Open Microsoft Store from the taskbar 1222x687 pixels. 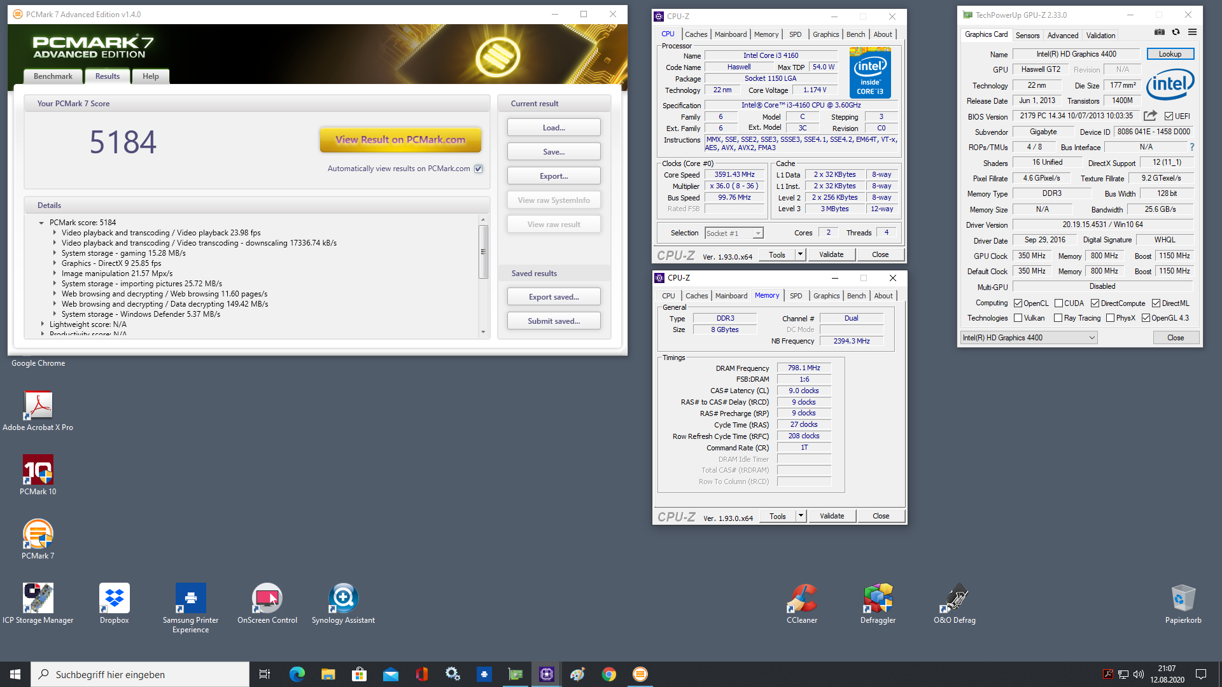[x=360, y=674]
